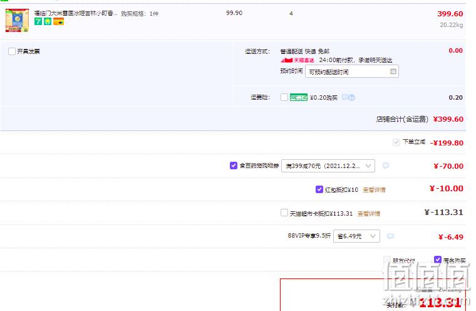Toggle the 下单立减 discount checkbox
Screen dimensions: 476x311
tap(396, 142)
